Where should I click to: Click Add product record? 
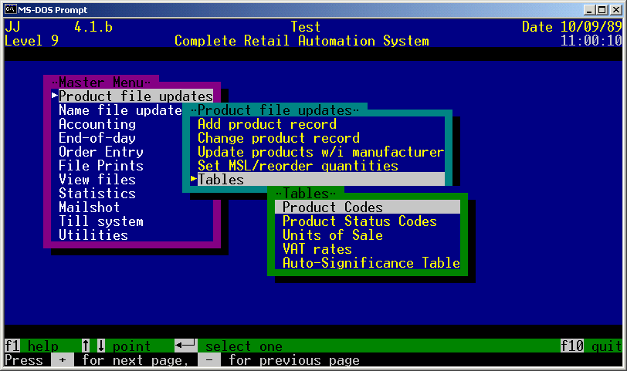266,124
